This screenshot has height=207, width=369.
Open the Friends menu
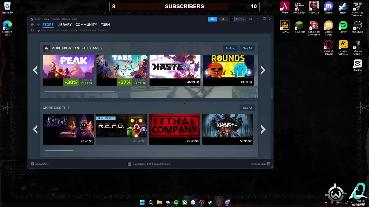tap(56, 19)
